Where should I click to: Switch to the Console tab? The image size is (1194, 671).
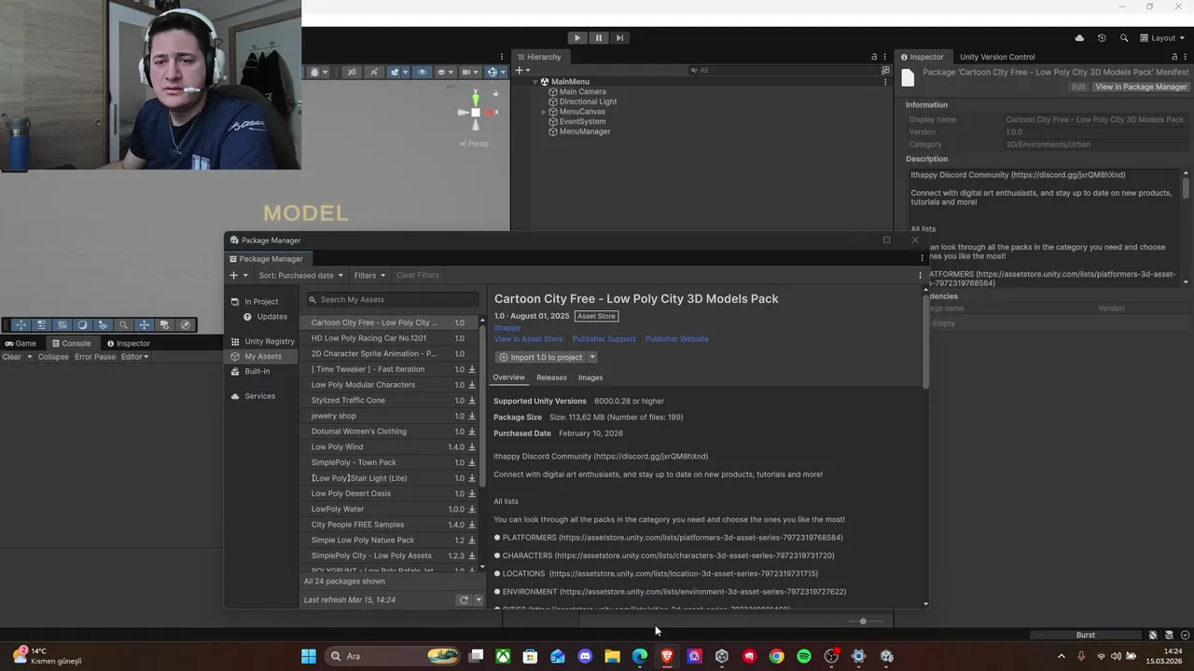[x=72, y=343]
